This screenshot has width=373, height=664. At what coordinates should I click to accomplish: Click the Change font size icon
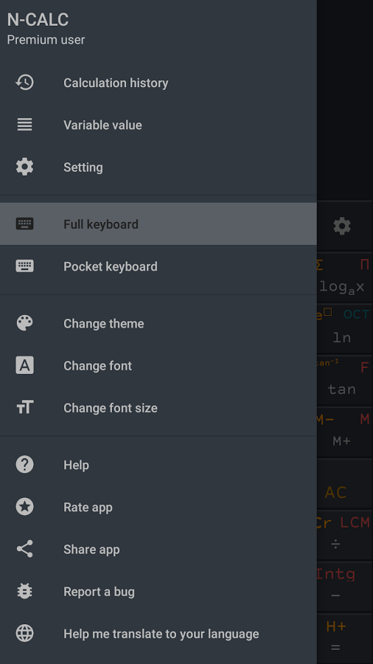click(x=24, y=407)
